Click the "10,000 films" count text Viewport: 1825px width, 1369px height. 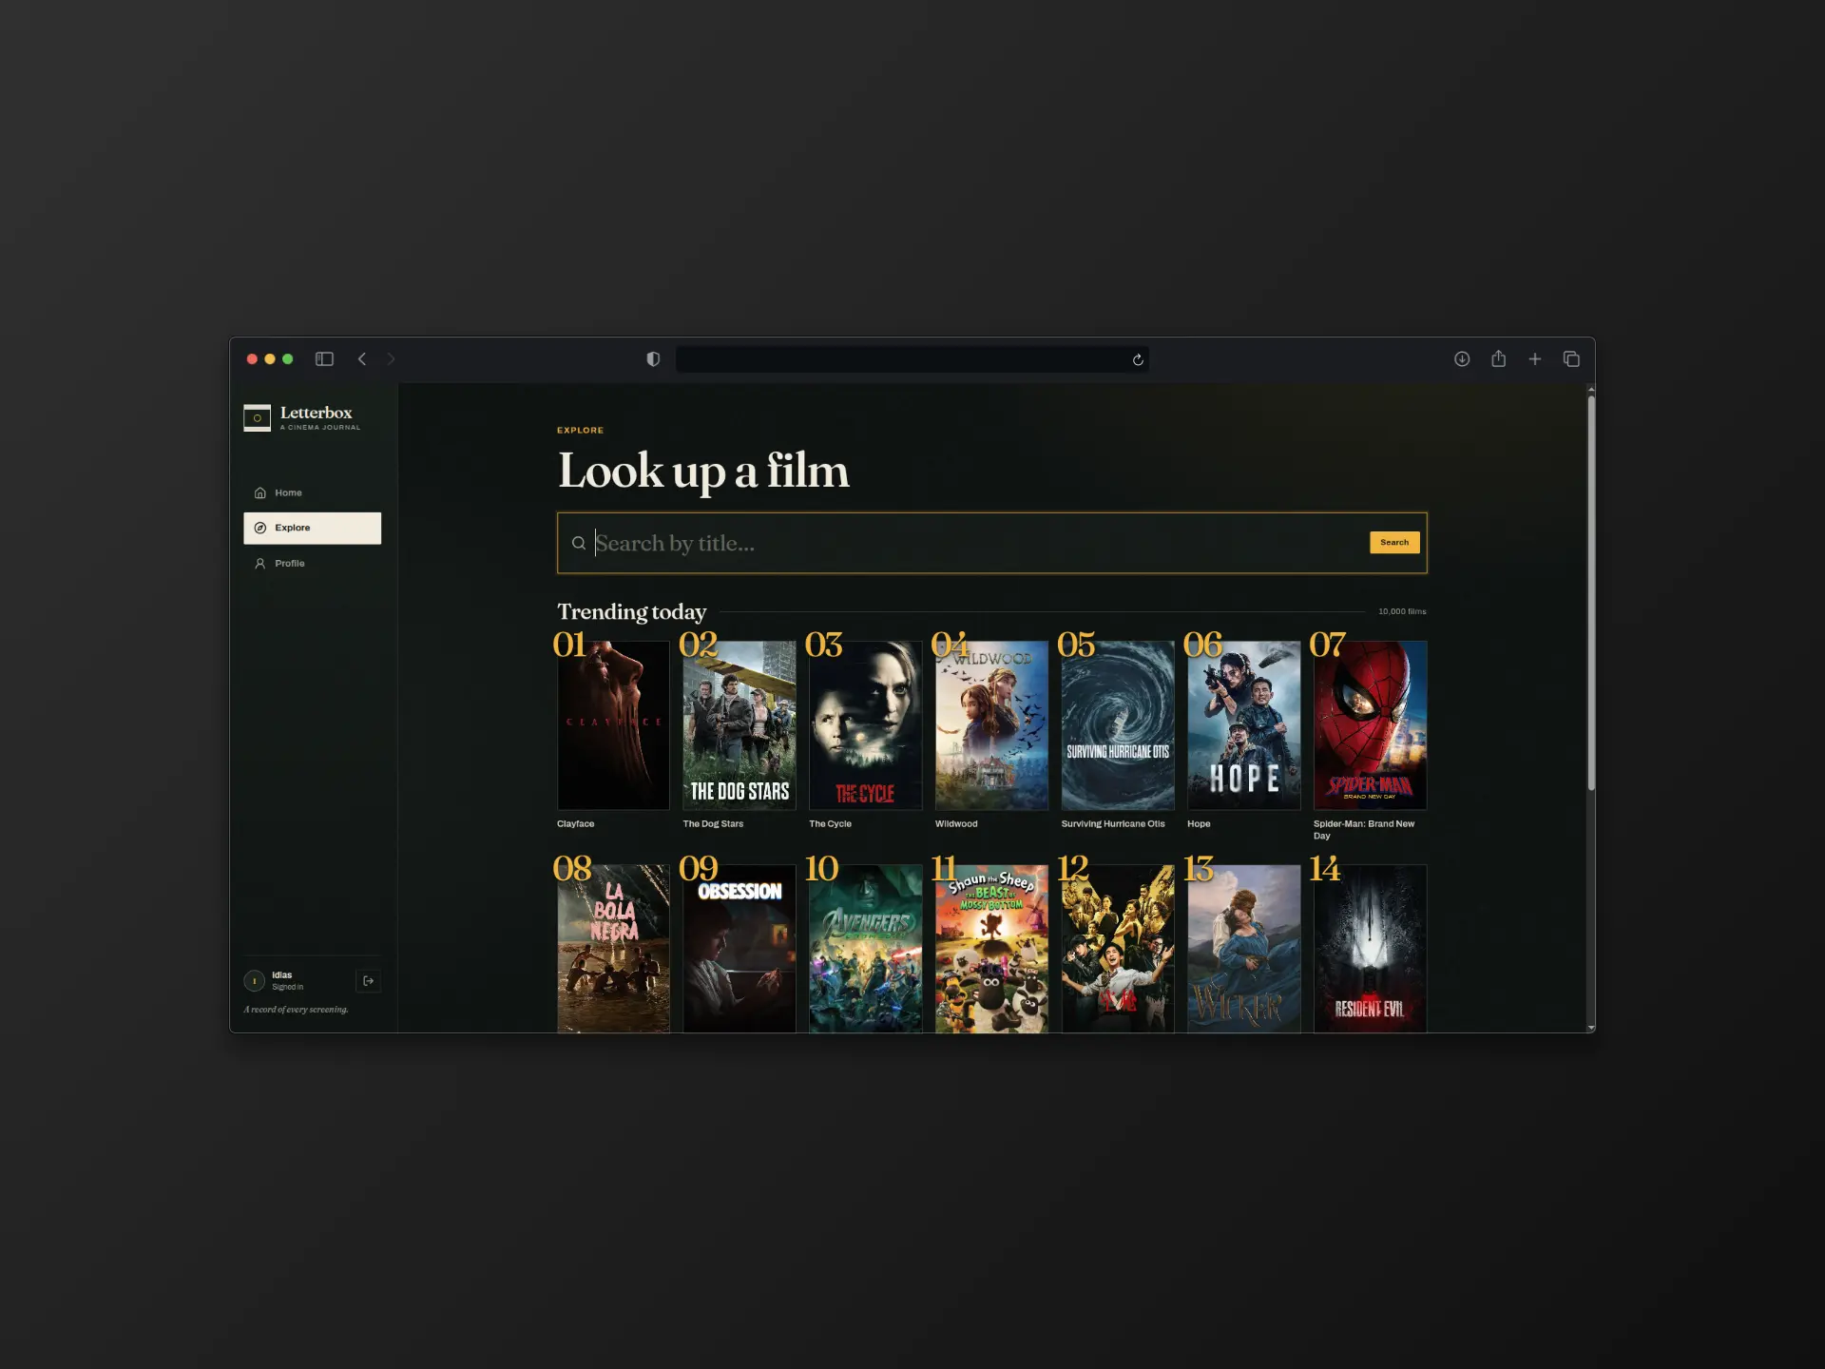point(1402,611)
